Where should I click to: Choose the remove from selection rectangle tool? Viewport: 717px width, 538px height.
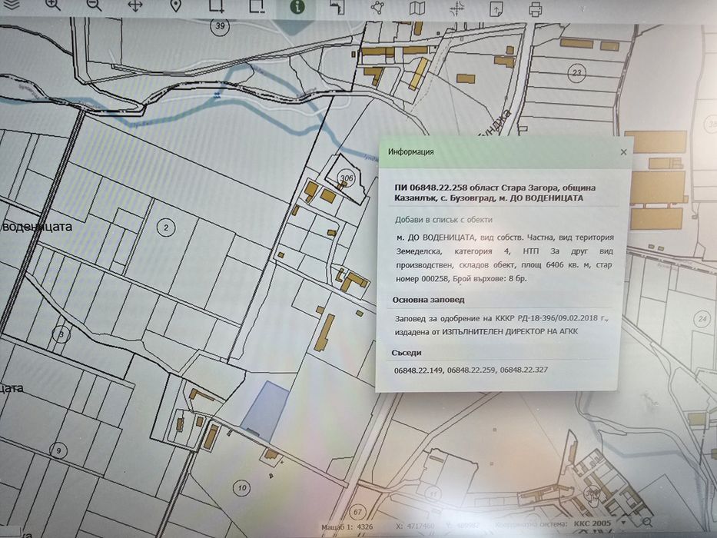point(257,6)
